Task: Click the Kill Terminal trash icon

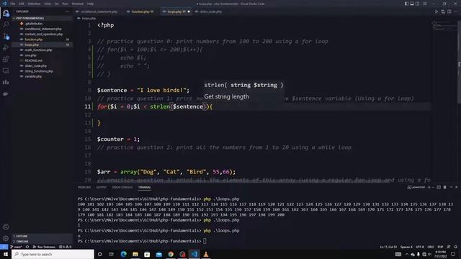Action: [445, 187]
